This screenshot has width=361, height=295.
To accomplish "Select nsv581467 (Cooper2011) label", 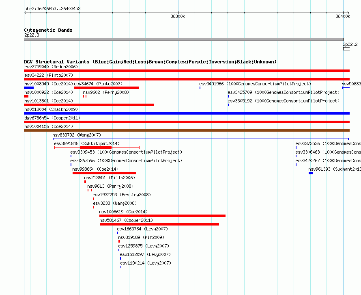I will click(126, 220).
